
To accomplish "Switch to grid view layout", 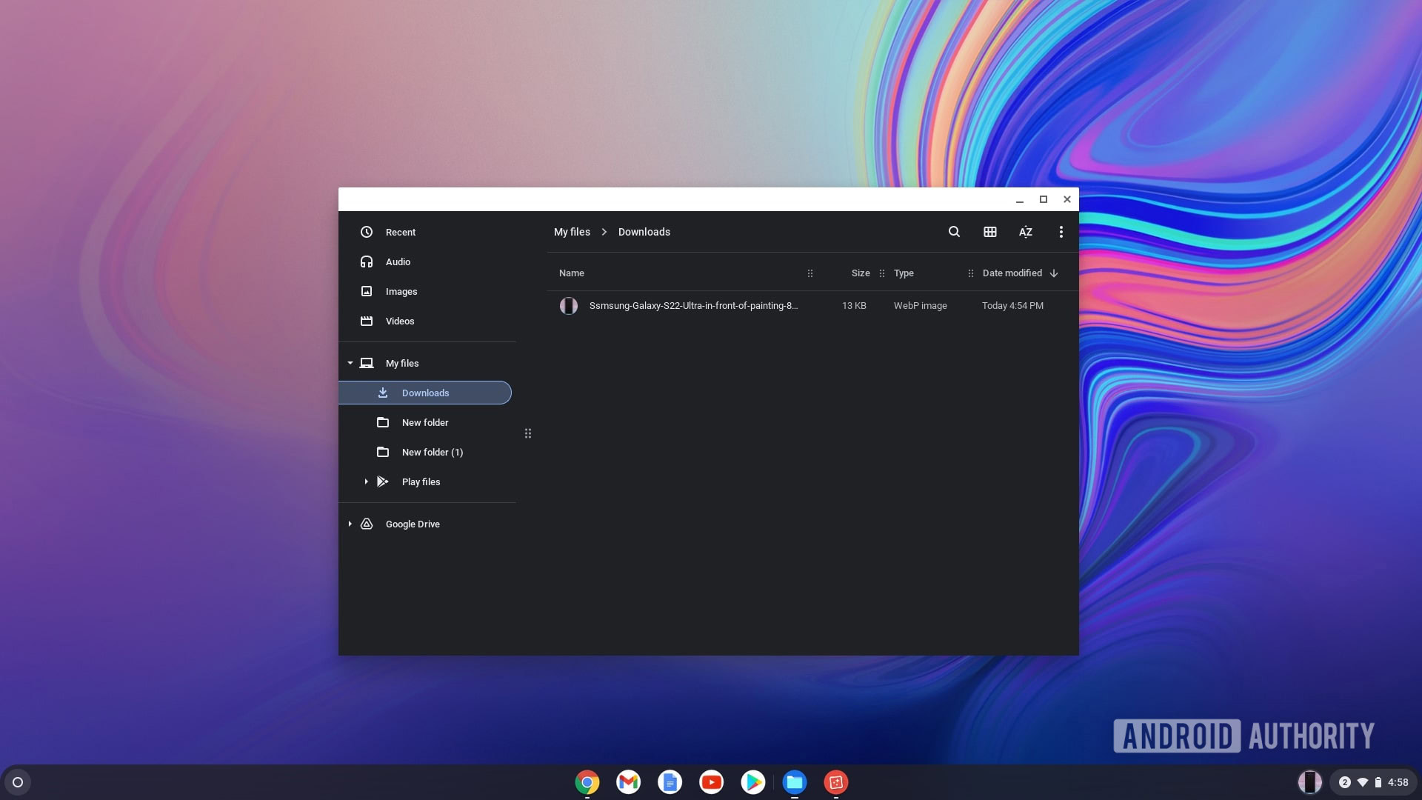I will [x=989, y=233].
